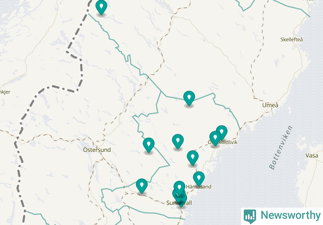Click the Umeå city label
This screenshot has width=323, height=225.
(270, 105)
